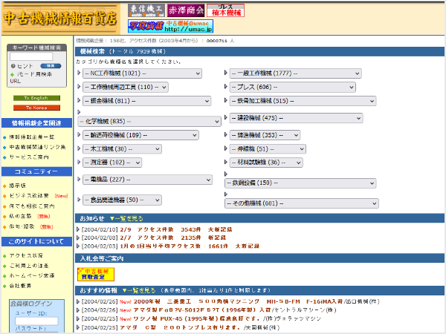The width and height of the screenshot is (446, 334).
Task: Click arrow icon beside プレス dropdown
Action: [226, 86]
